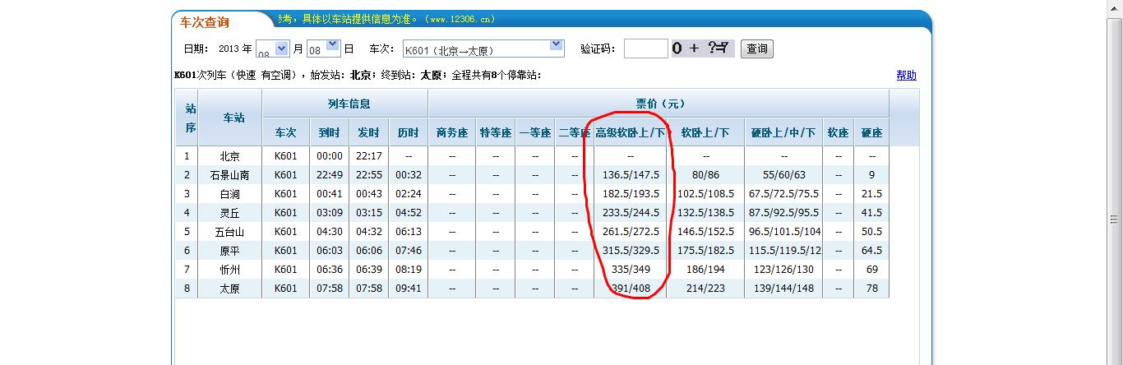This screenshot has height=365, width=1123.
Task: Click the 硬座 column header
Action: click(x=872, y=132)
